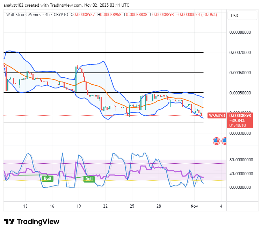Click the 0.00050000 price axis label
The height and width of the screenshot is (232, 262).
(240, 93)
